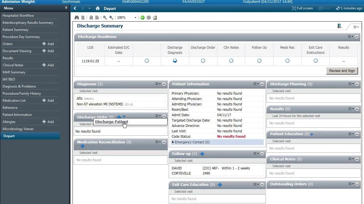Screen dimensions: 364x204
Task: Open Hospitalist Workflow from the menu
Action: [18, 16]
